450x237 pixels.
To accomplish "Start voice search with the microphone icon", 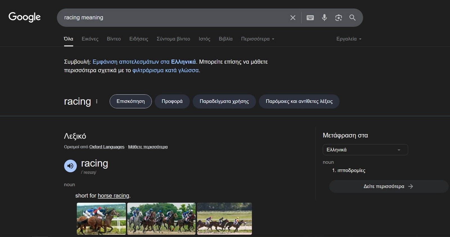I will 324,18.
